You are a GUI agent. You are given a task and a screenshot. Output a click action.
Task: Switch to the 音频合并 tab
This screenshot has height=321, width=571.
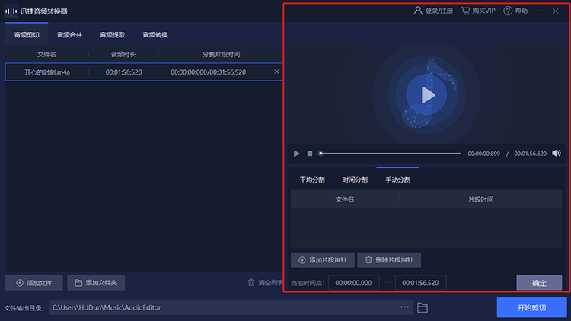coord(69,35)
